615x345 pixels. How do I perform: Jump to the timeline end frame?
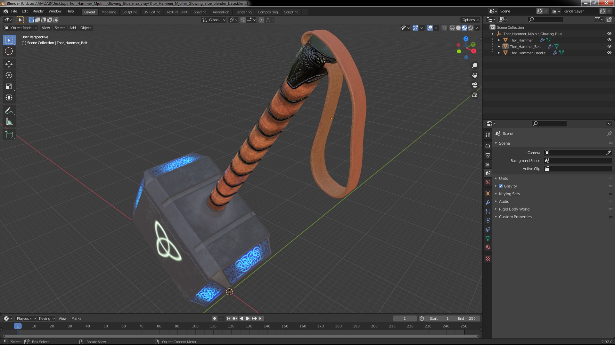point(261,318)
